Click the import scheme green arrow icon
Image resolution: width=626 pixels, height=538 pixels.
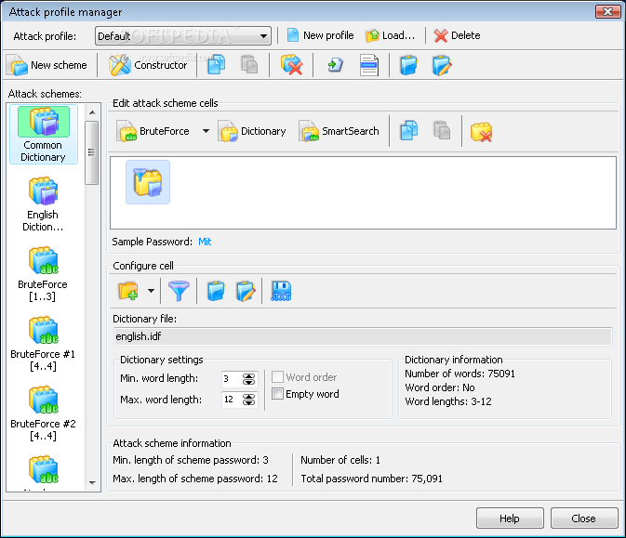click(x=336, y=65)
